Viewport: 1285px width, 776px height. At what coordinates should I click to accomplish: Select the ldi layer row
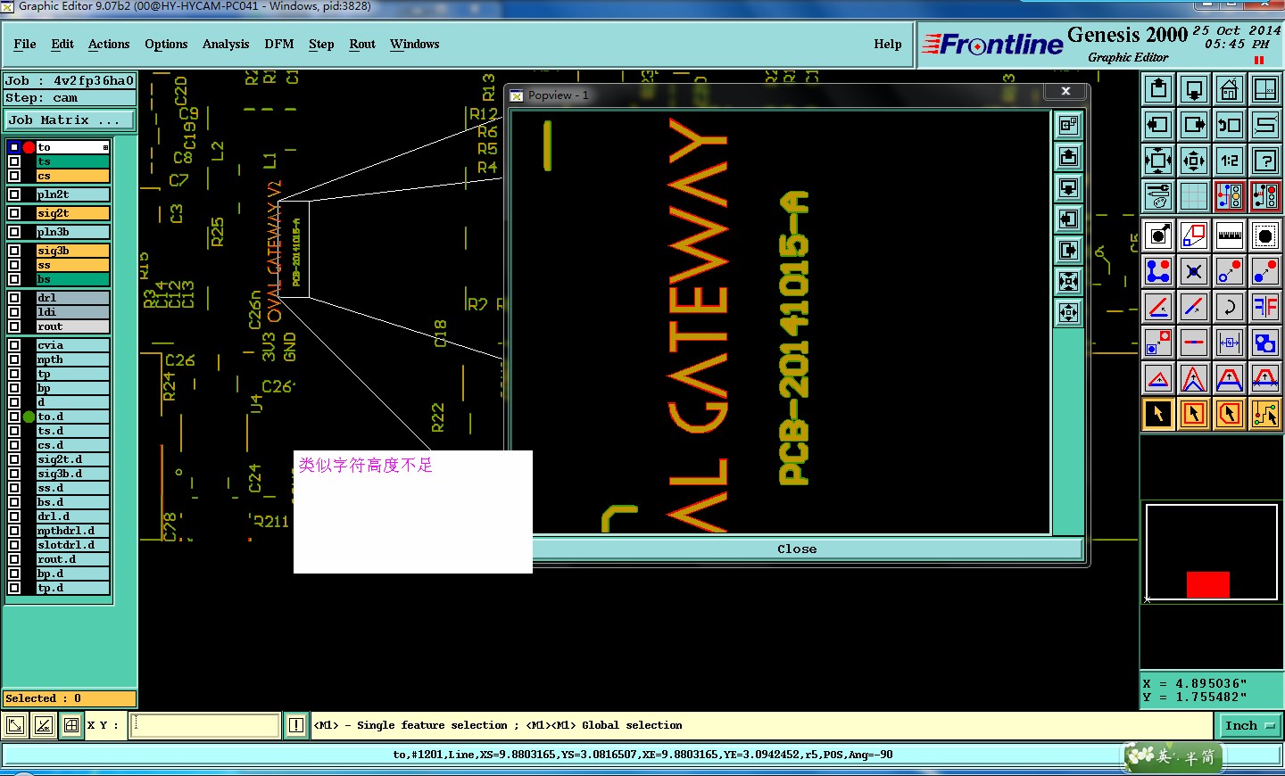tap(72, 312)
